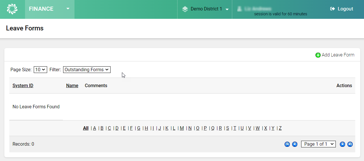
Task: Filter names by letter U
Action: point(242,128)
